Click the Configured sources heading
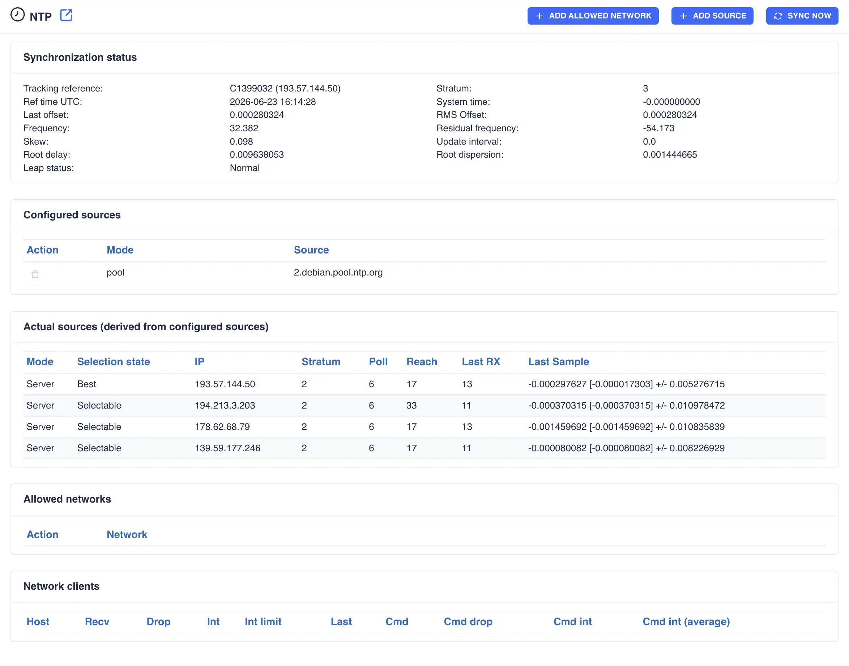849x666 pixels. coord(72,215)
